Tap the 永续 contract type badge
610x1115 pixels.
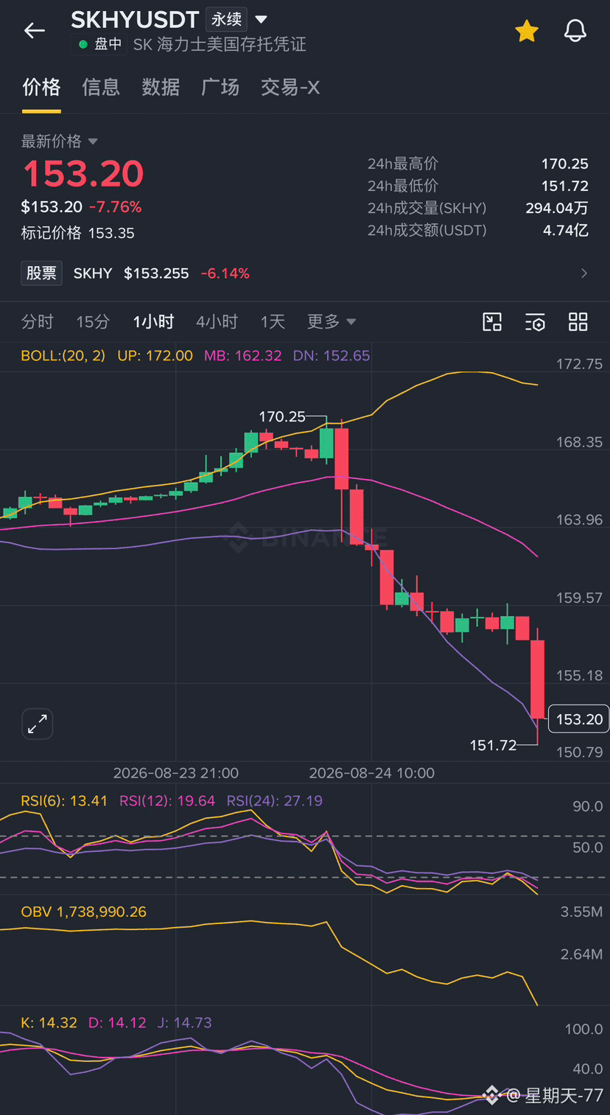[226, 20]
